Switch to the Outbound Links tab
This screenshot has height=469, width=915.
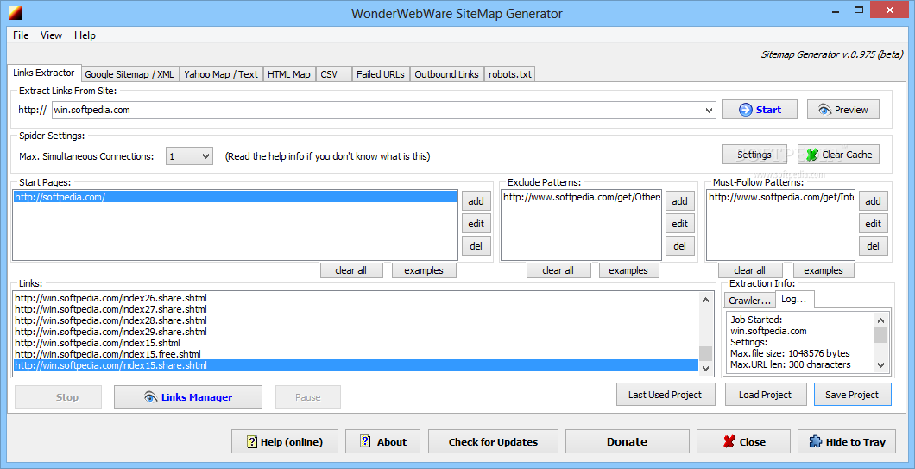pyautogui.click(x=447, y=74)
